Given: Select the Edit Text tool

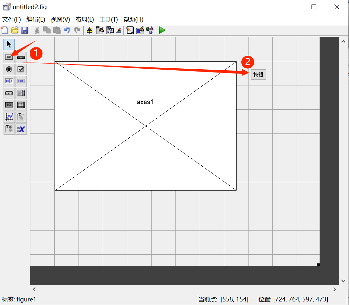Looking at the screenshot, I should pyautogui.click(x=9, y=81).
